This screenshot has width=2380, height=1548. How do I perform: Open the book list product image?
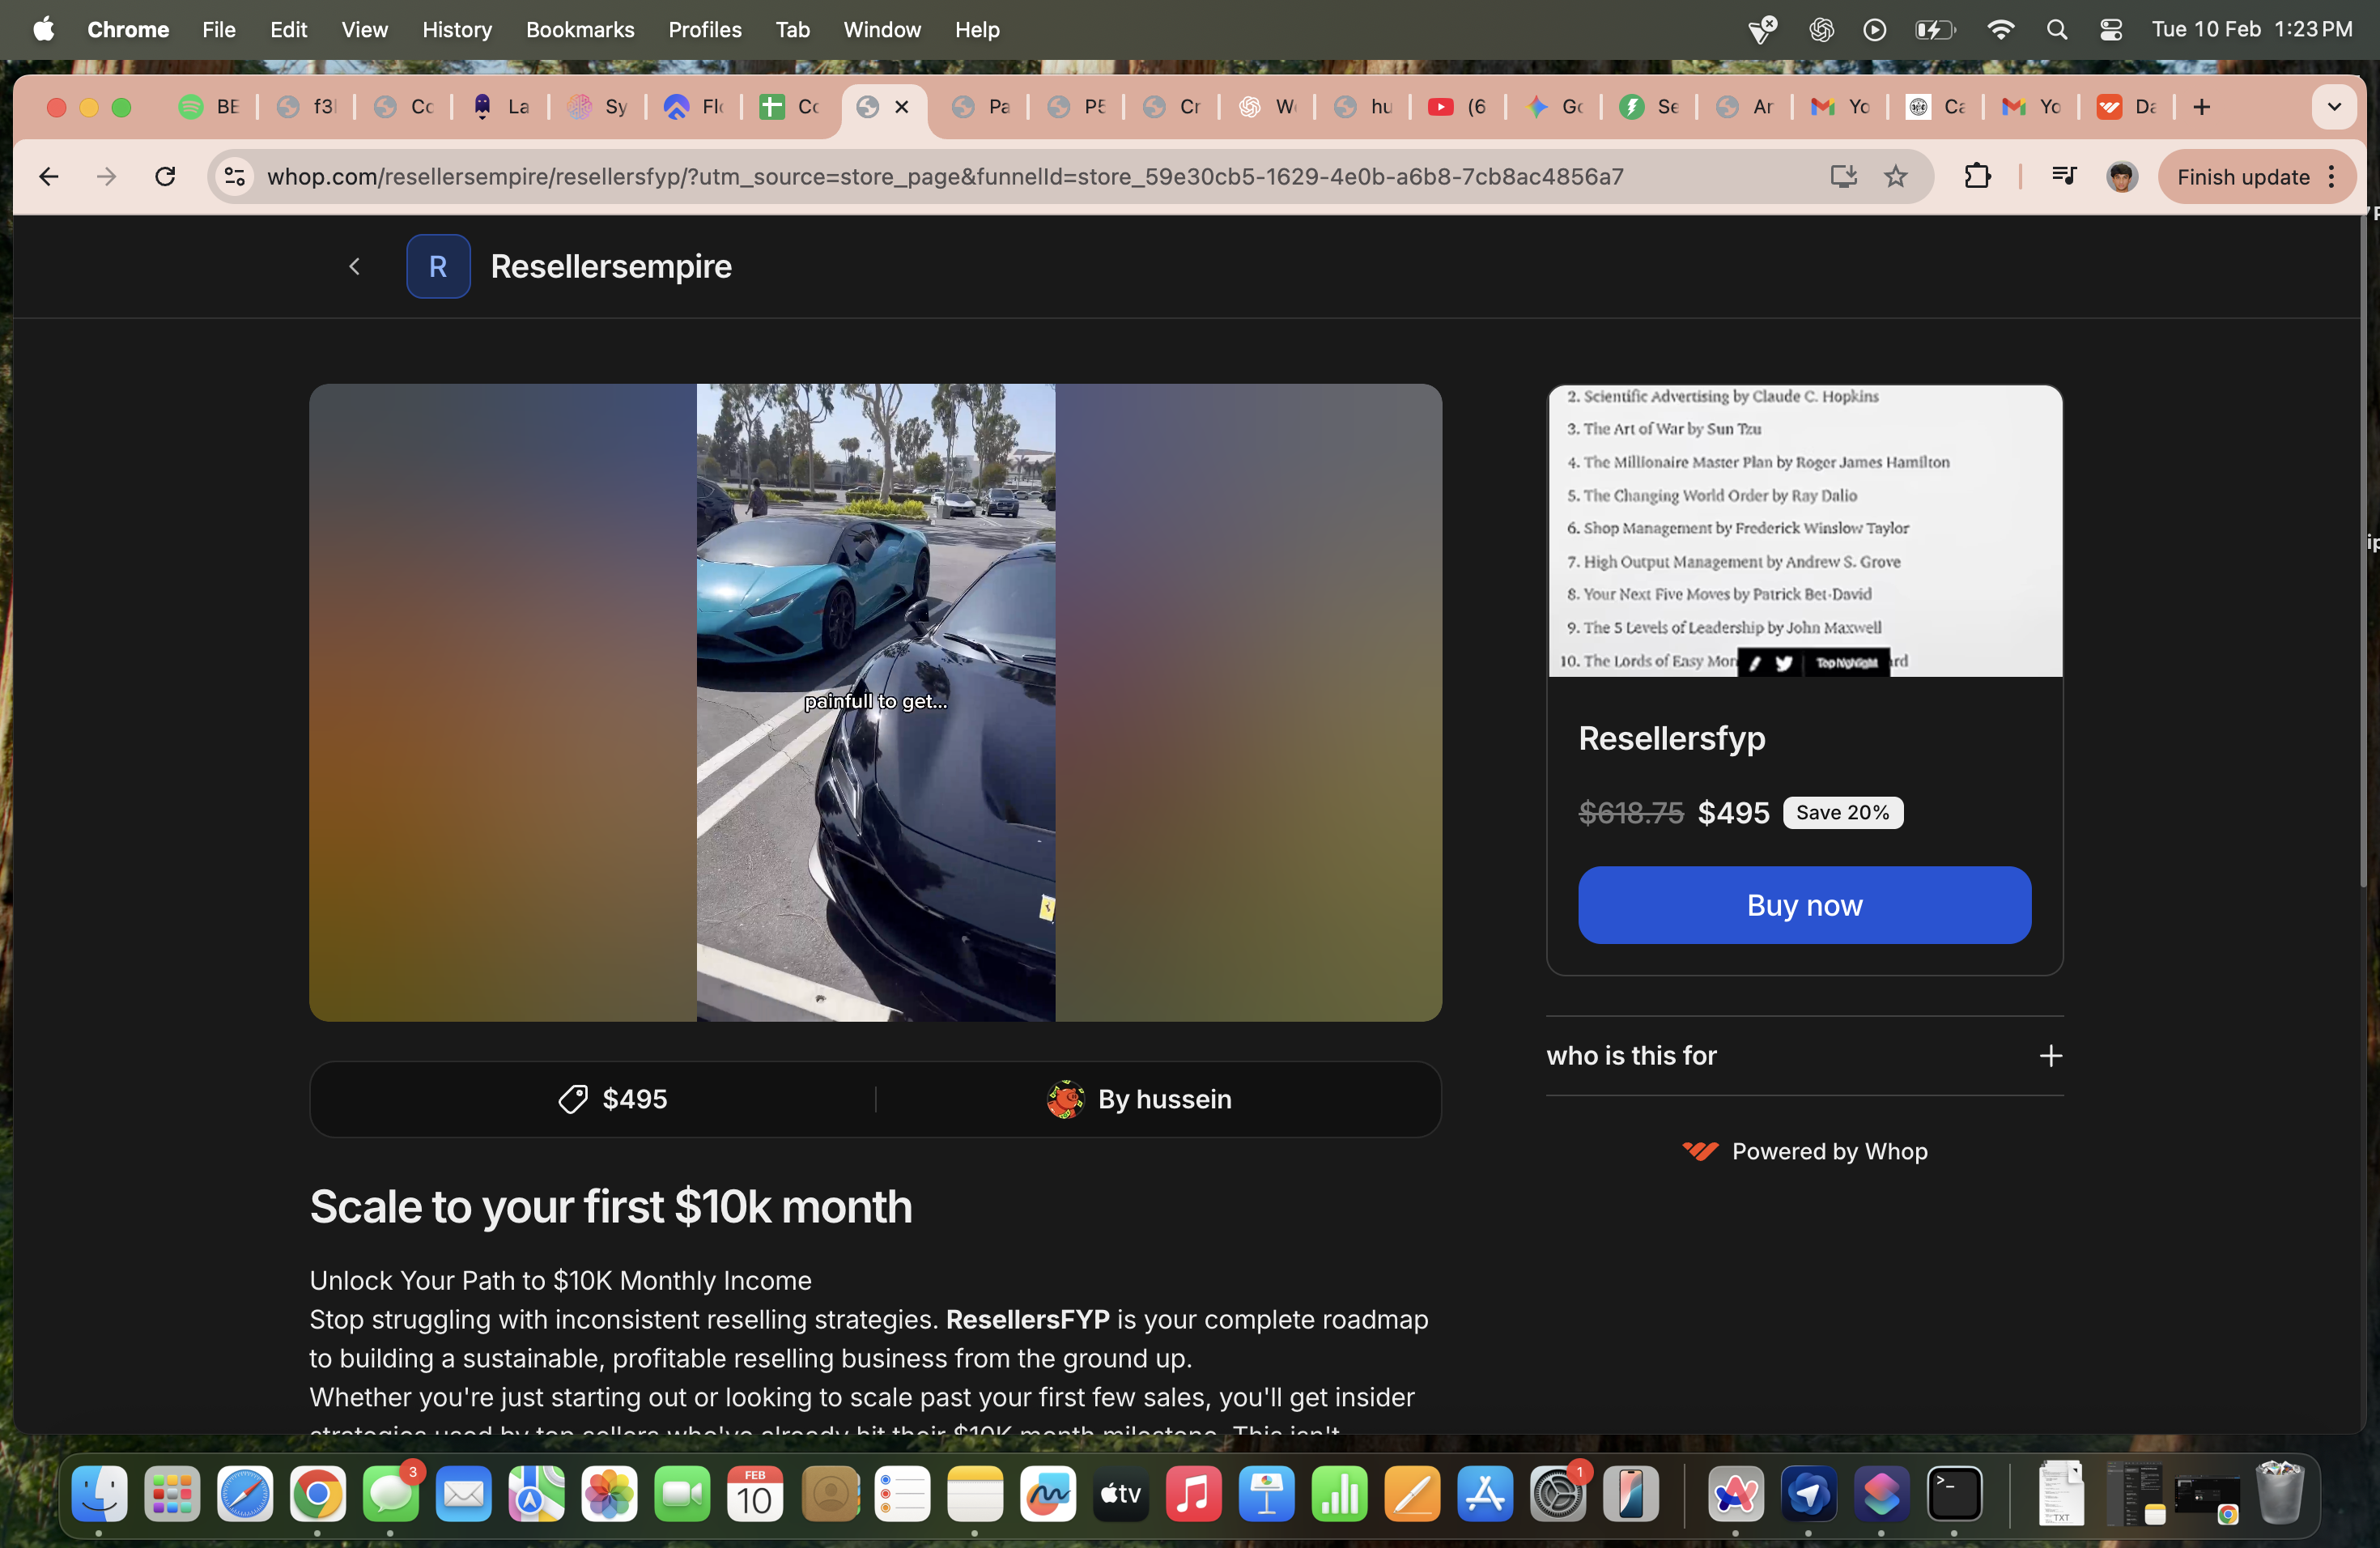(1804, 531)
